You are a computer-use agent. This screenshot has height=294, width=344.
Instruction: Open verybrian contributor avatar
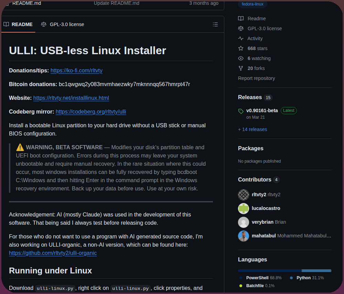point(243,222)
